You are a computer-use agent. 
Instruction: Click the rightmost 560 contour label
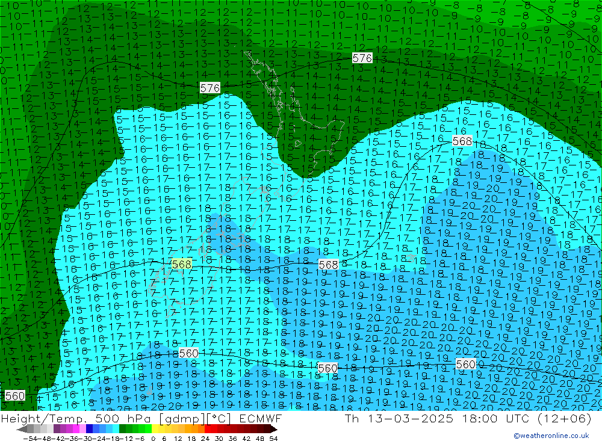pos(466,363)
